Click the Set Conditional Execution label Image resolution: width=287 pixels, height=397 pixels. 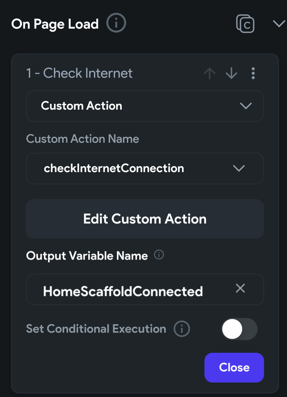pos(96,329)
